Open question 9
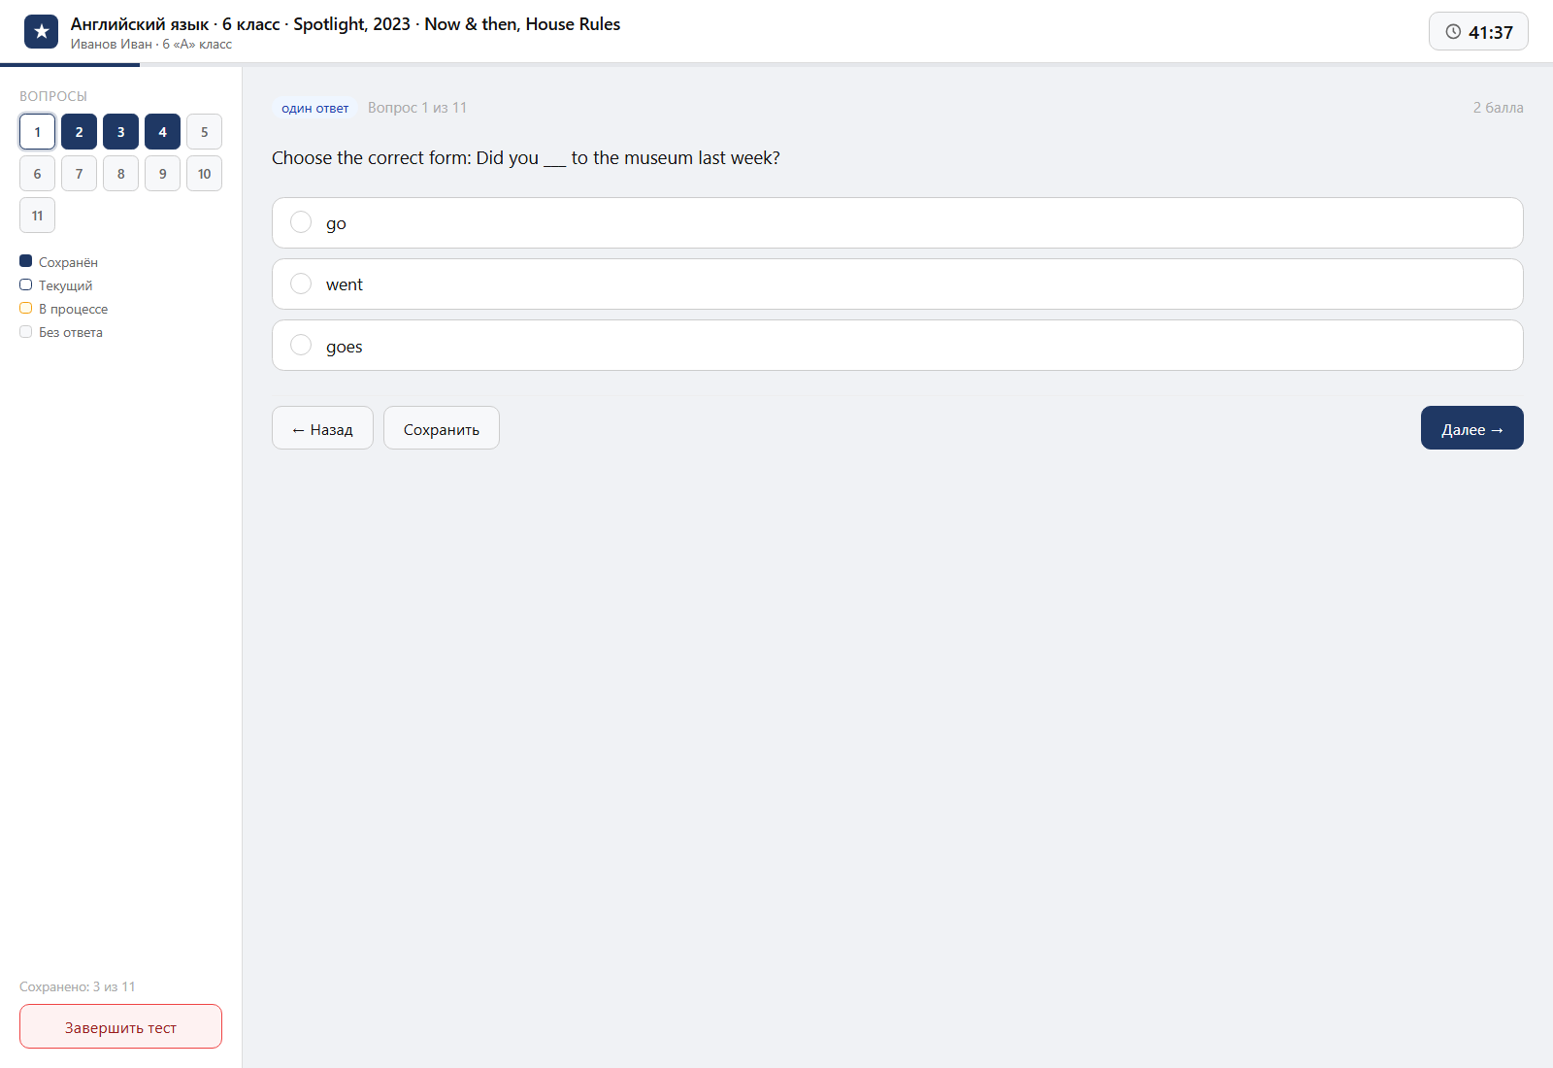1553x1068 pixels. tap(162, 174)
